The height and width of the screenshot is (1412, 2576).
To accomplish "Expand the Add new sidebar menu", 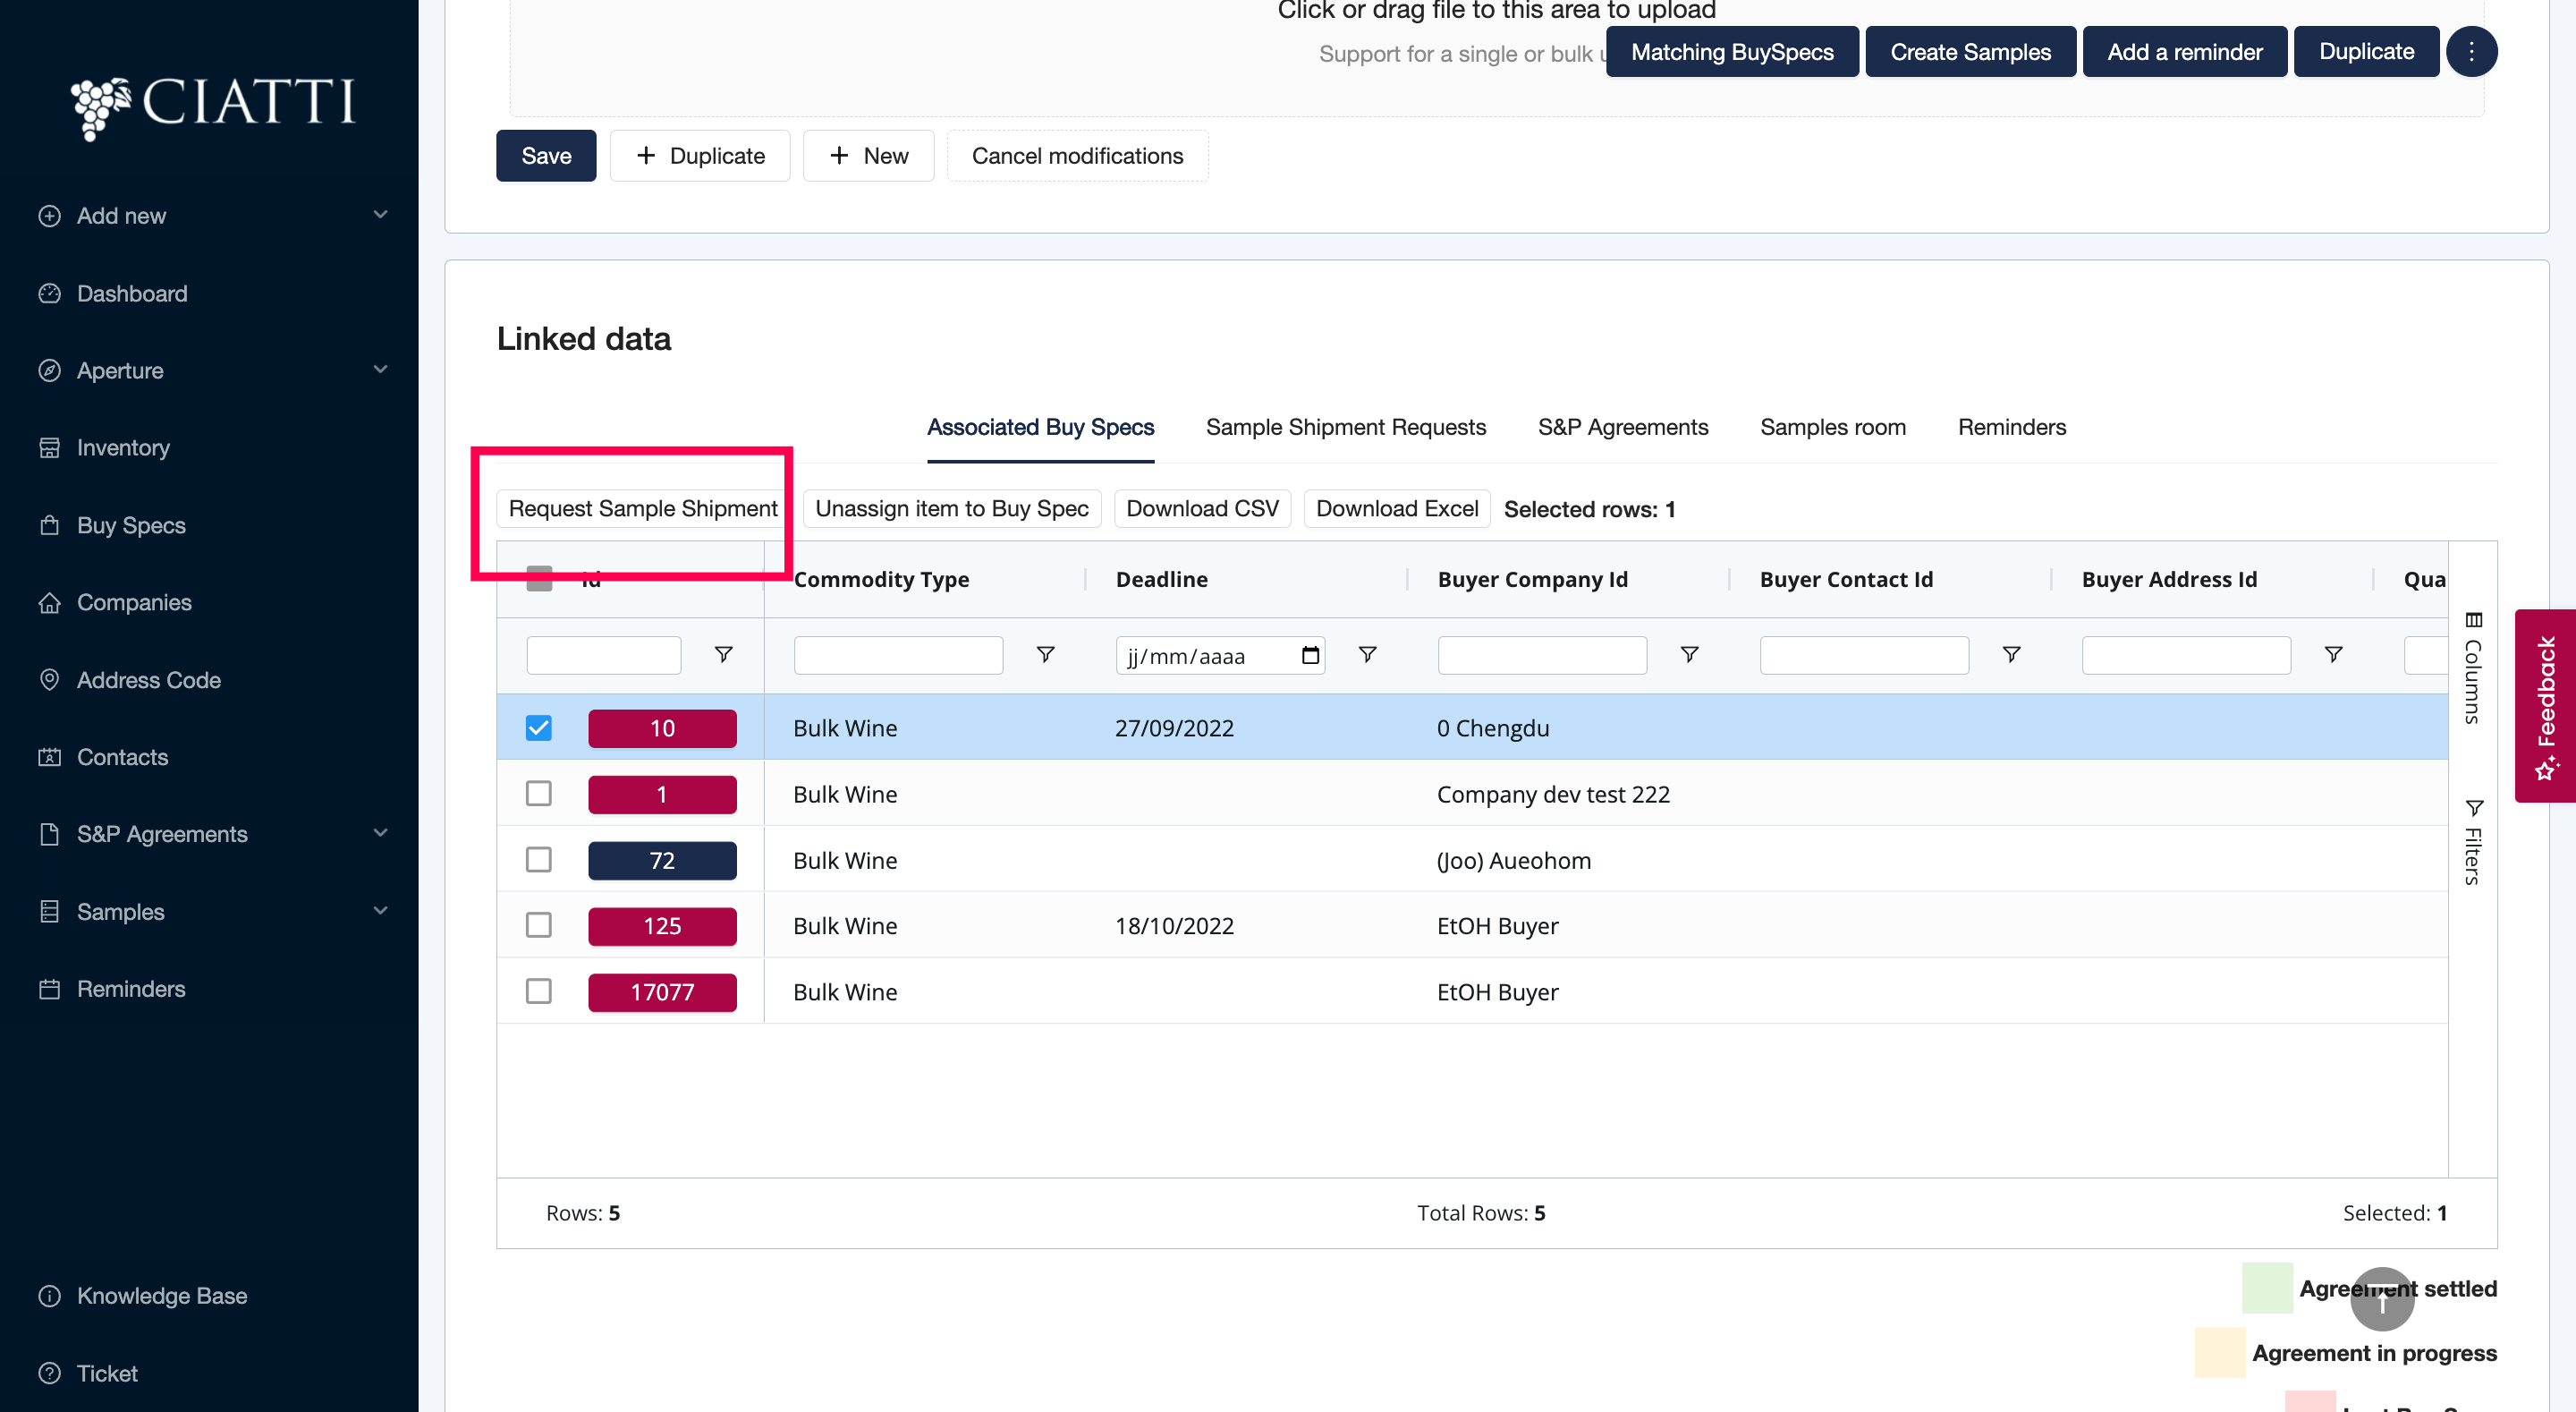I will click(380, 215).
